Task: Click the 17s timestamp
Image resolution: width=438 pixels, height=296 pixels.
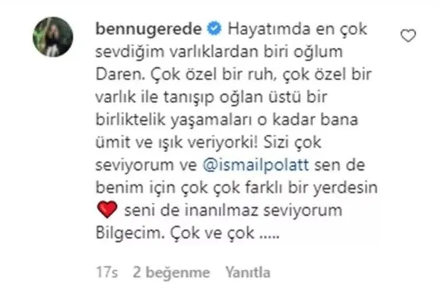Action: tap(107, 272)
